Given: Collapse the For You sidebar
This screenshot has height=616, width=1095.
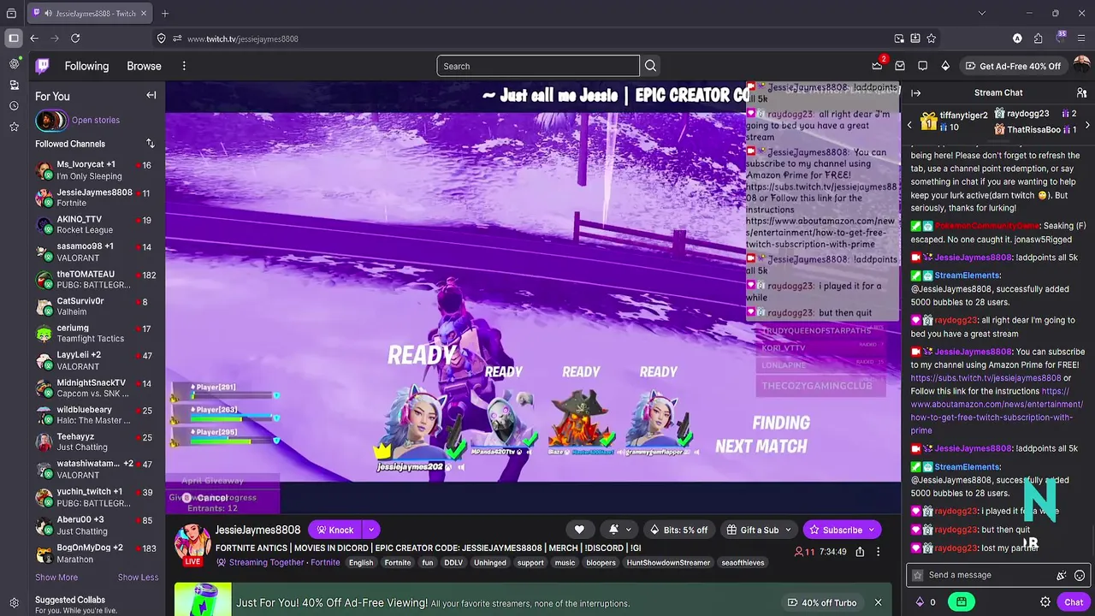Looking at the screenshot, I should (x=151, y=95).
